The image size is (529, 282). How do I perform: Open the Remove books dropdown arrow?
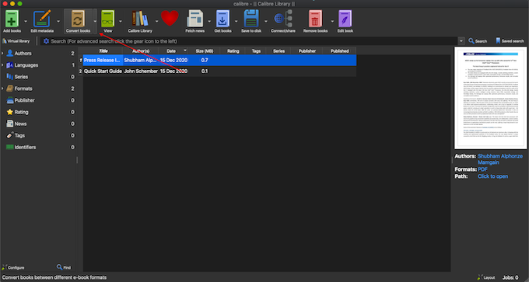tap(332, 21)
